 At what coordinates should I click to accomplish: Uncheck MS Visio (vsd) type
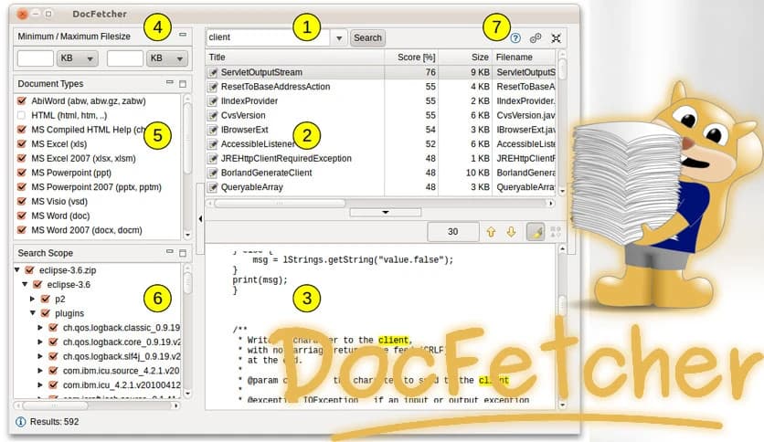click(x=21, y=202)
